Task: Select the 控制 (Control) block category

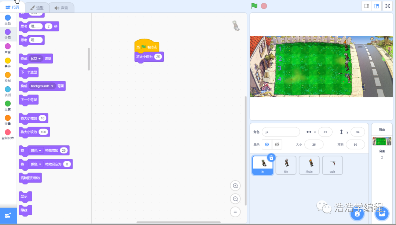Action: point(8,77)
